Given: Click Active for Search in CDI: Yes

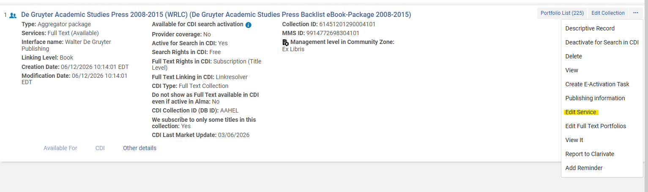Looking at the screenshot, I should pyautogui.click(x=190, y=43).
